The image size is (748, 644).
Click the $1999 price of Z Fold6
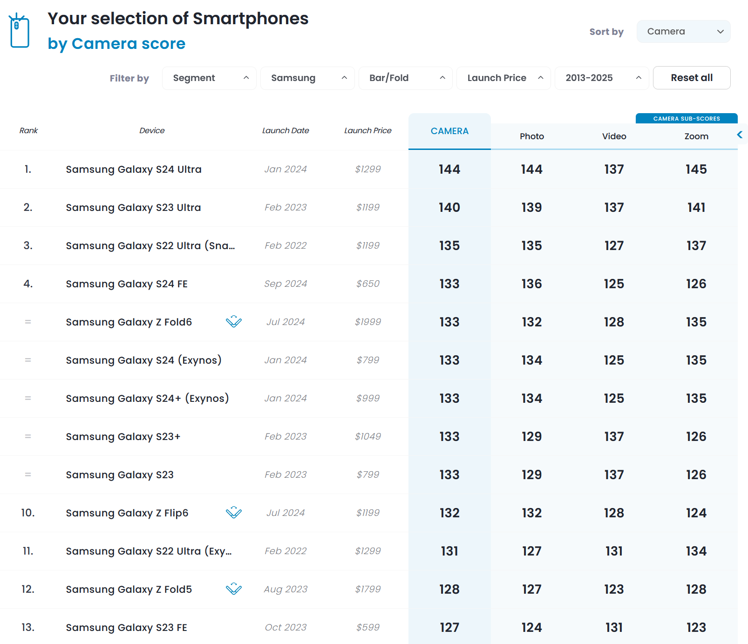tap(368, 322)
